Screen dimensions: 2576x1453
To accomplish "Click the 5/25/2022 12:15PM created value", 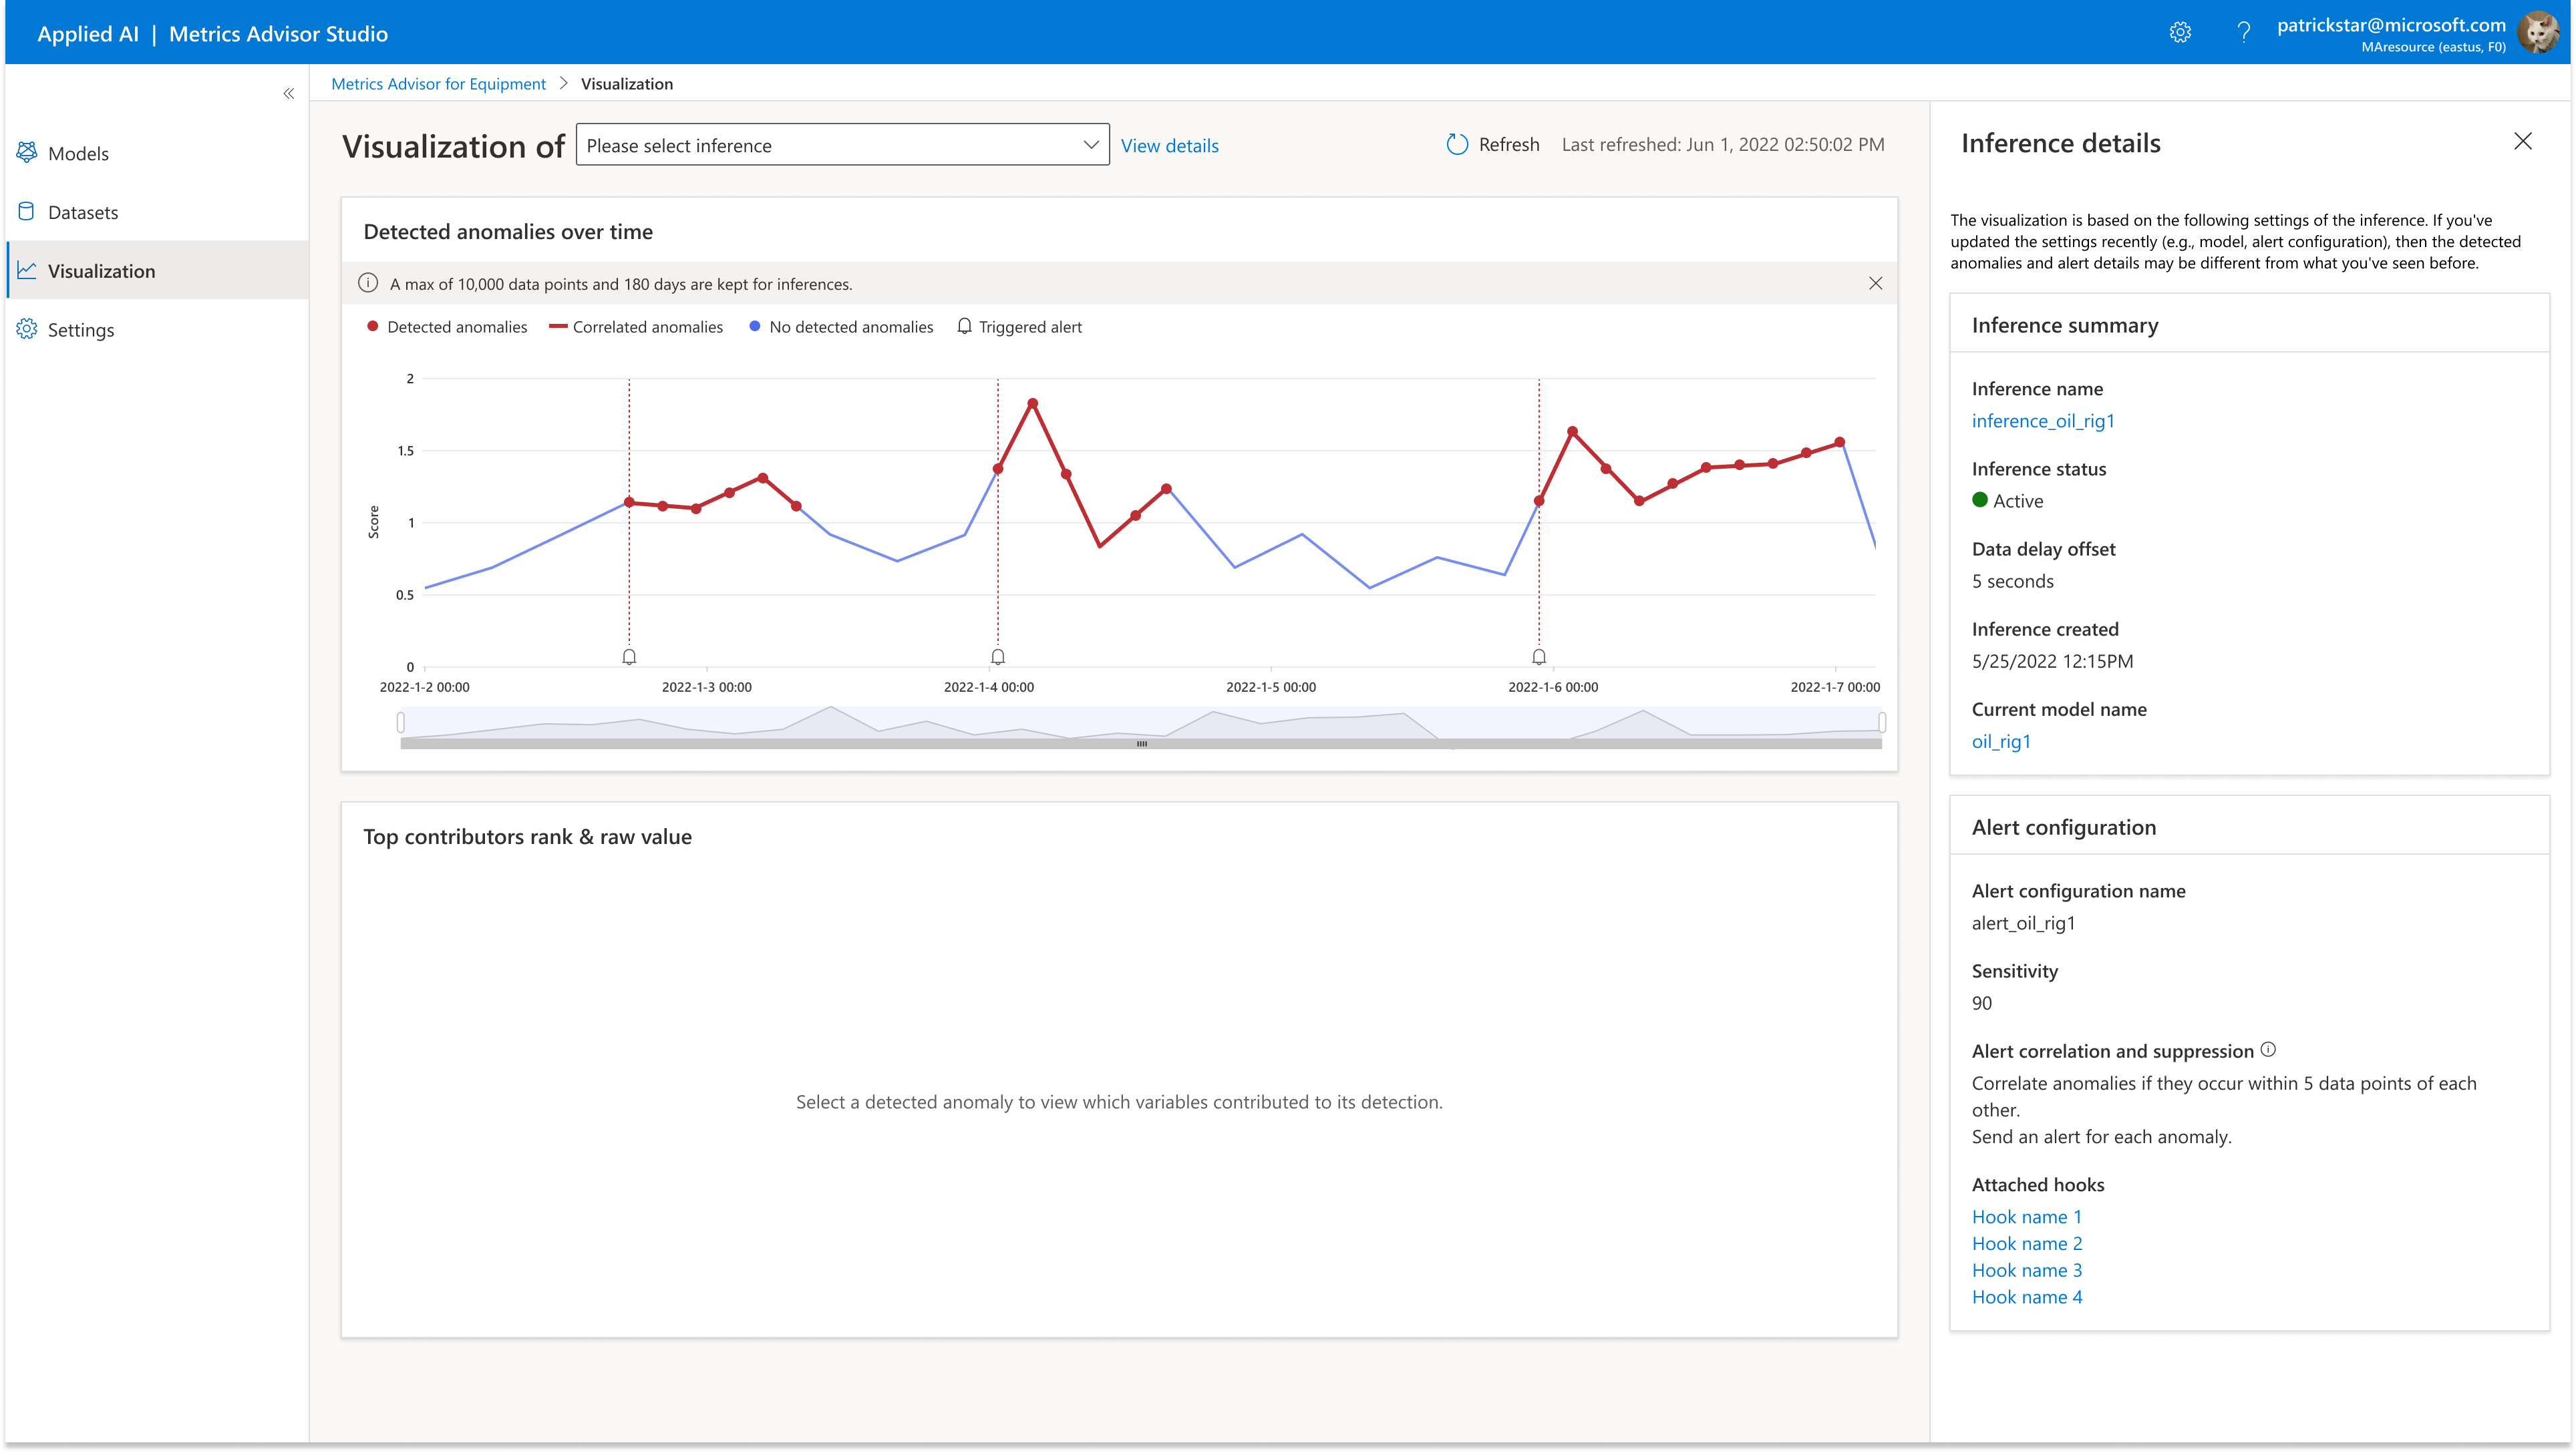I will pos(2052,660).
